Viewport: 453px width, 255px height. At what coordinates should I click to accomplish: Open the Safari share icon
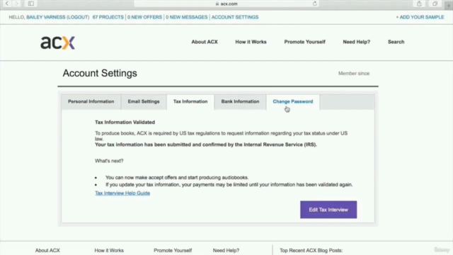click(x=419, y=4)
